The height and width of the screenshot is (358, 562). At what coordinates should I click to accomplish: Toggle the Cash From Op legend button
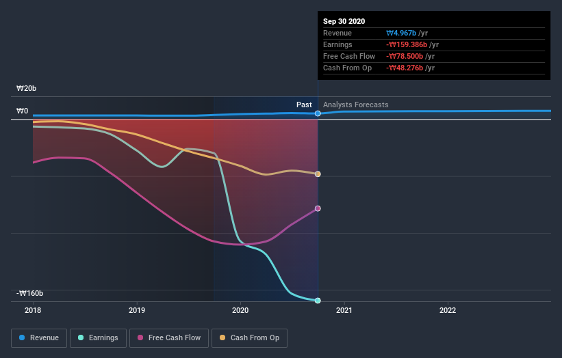249,338
